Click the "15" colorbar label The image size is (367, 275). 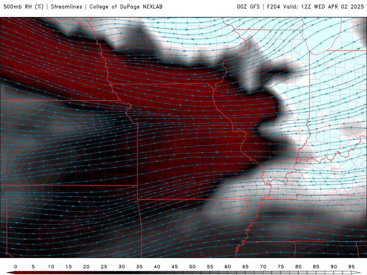pos(68,267)
